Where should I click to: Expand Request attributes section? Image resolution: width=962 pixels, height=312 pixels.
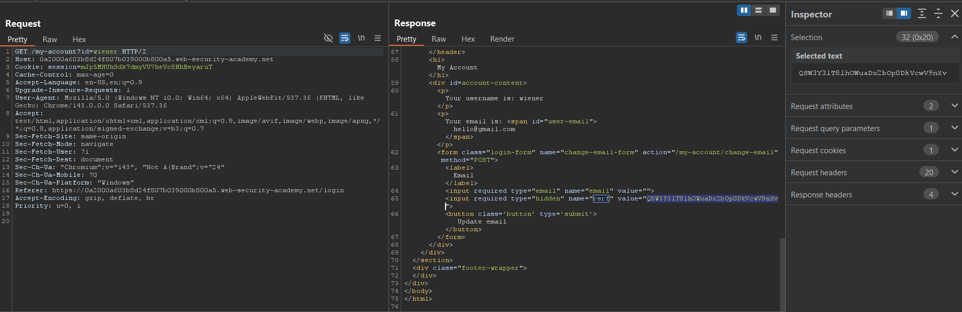pos(954,106)
